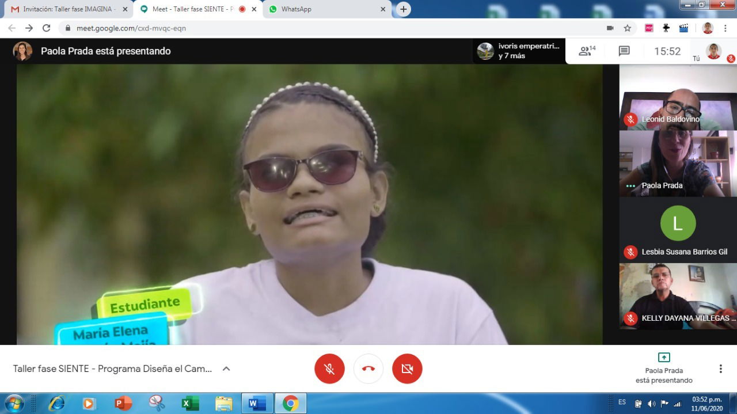The height and width of the screenshot is (414, 737).
Task: Click the Paola Prada está presentando button
Action: (664, 368)
